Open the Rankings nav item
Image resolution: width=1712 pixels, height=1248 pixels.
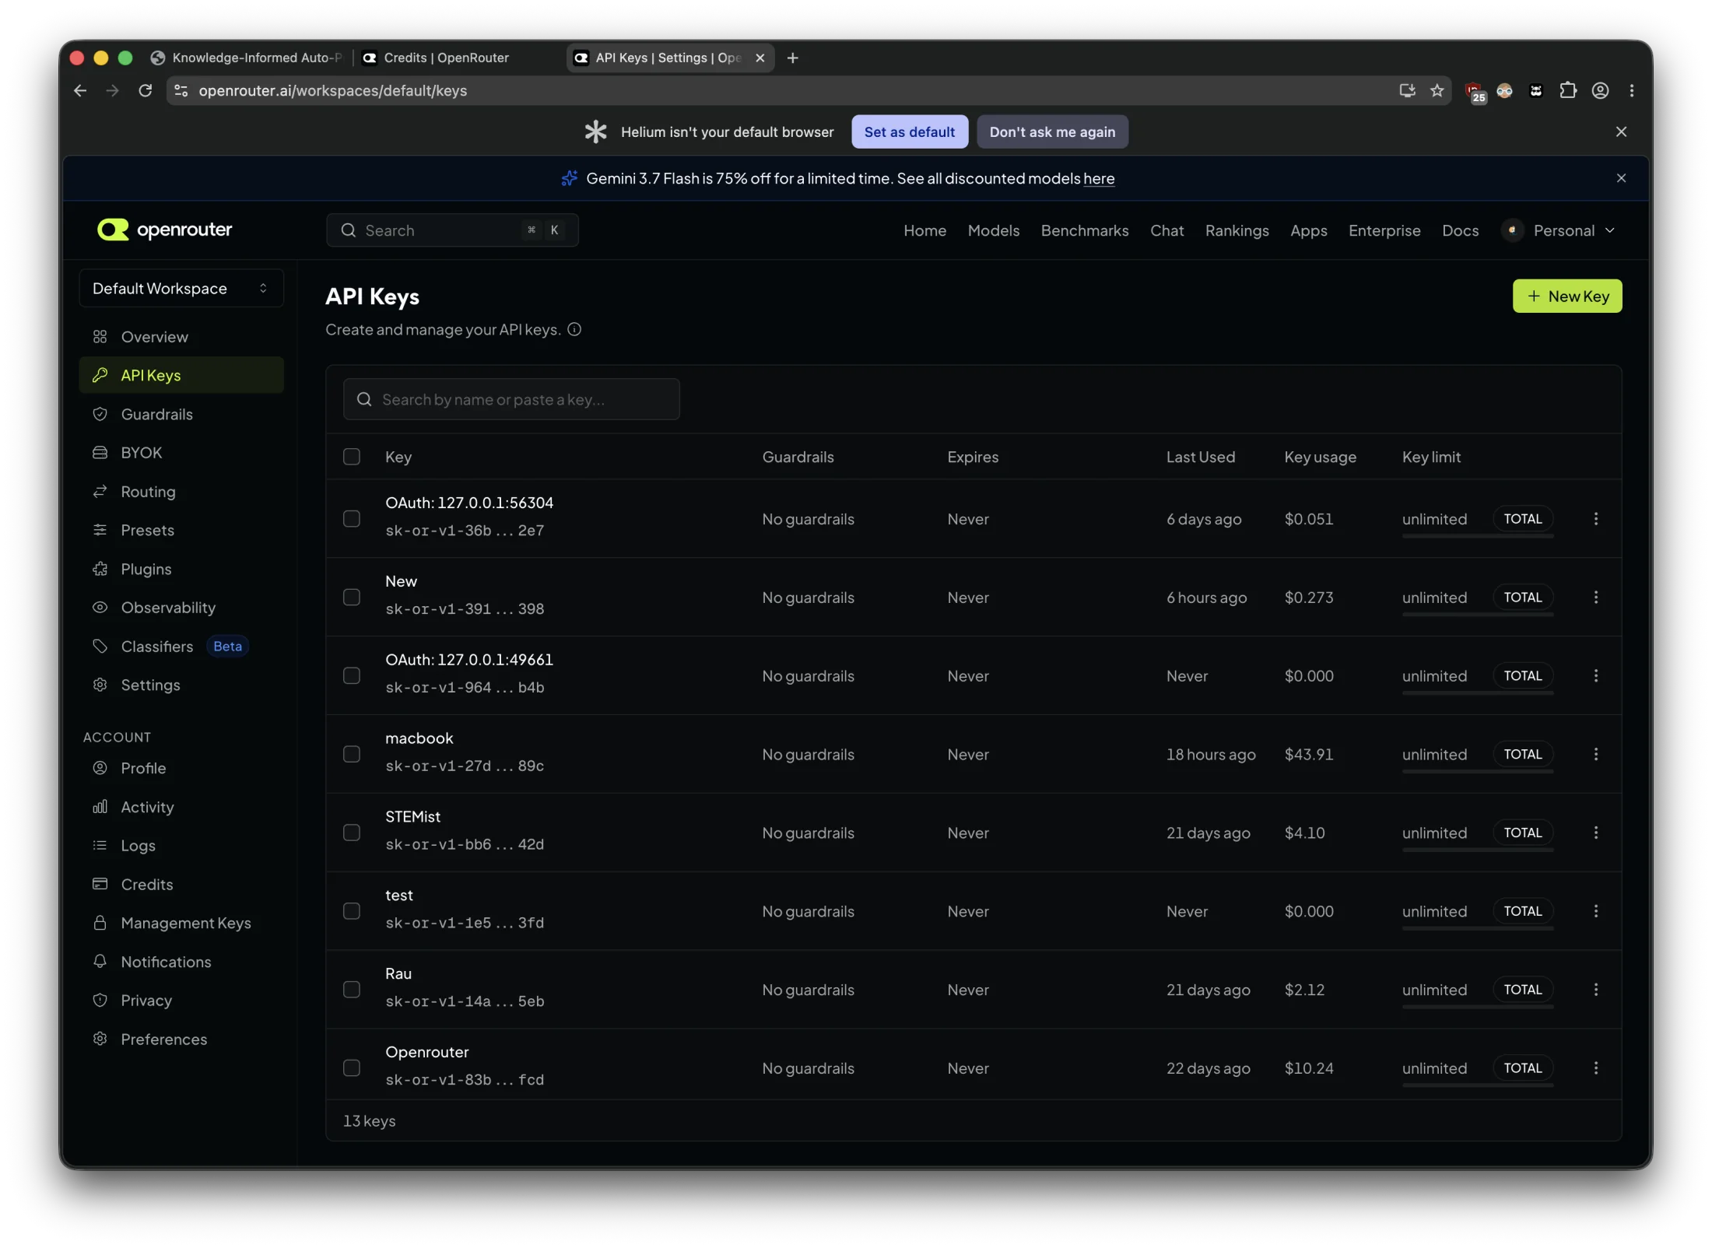(1237, 230)
